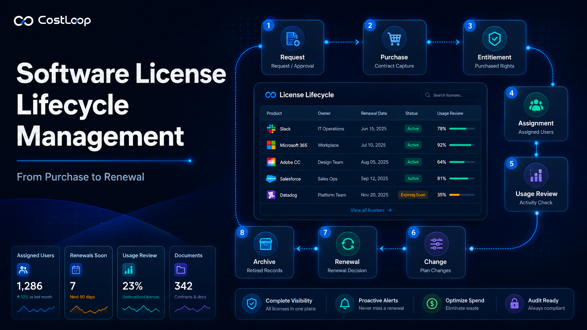The height and width of the screenshot is (330, 587).
Task: Click the 23% underutilized licenses value
Action: [132, 286]
